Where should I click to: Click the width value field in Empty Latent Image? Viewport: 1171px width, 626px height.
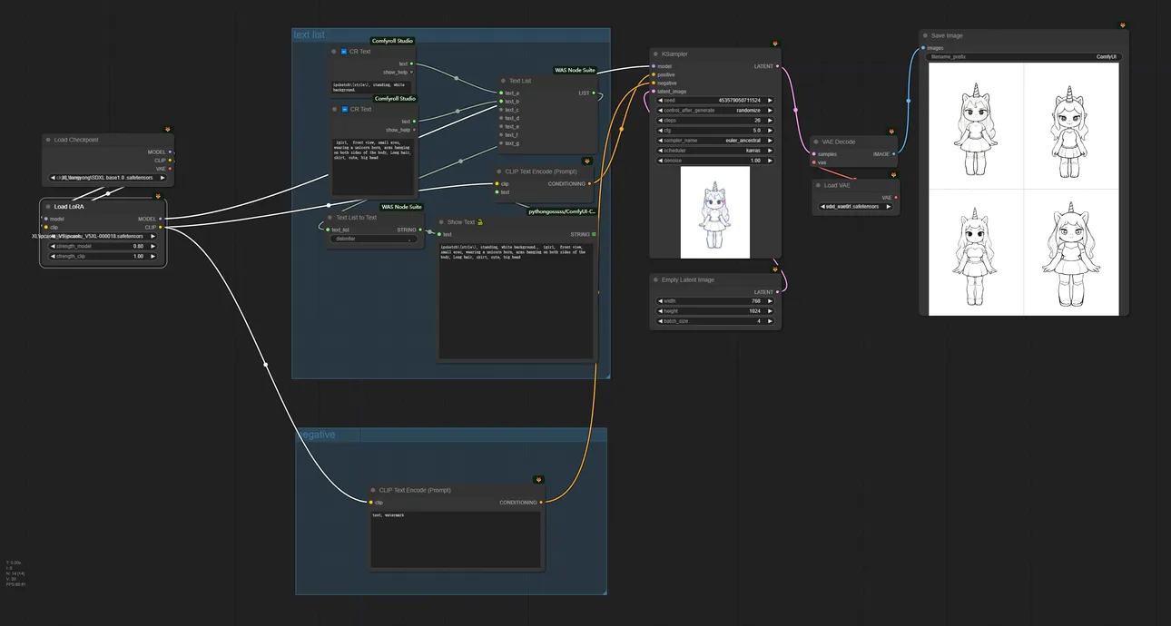[715, 301]
